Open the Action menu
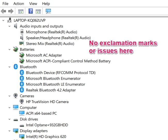Viewport: 168px width, 140px height. 19,4
